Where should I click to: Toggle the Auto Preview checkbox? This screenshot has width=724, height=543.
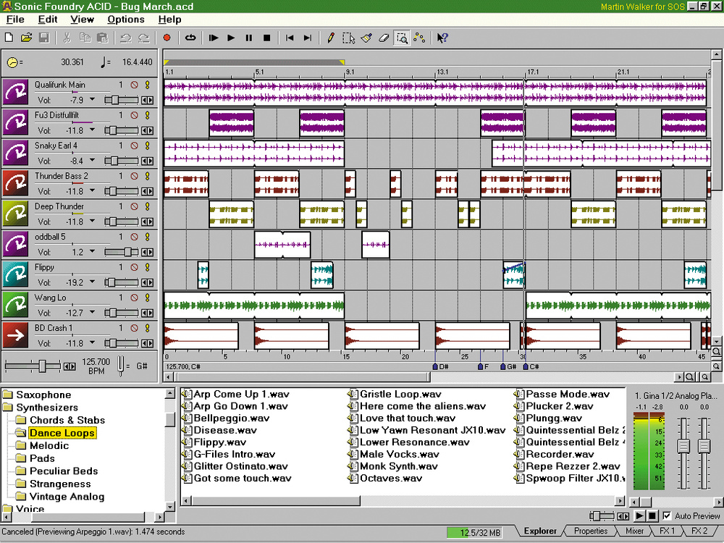tap(667, 515)
